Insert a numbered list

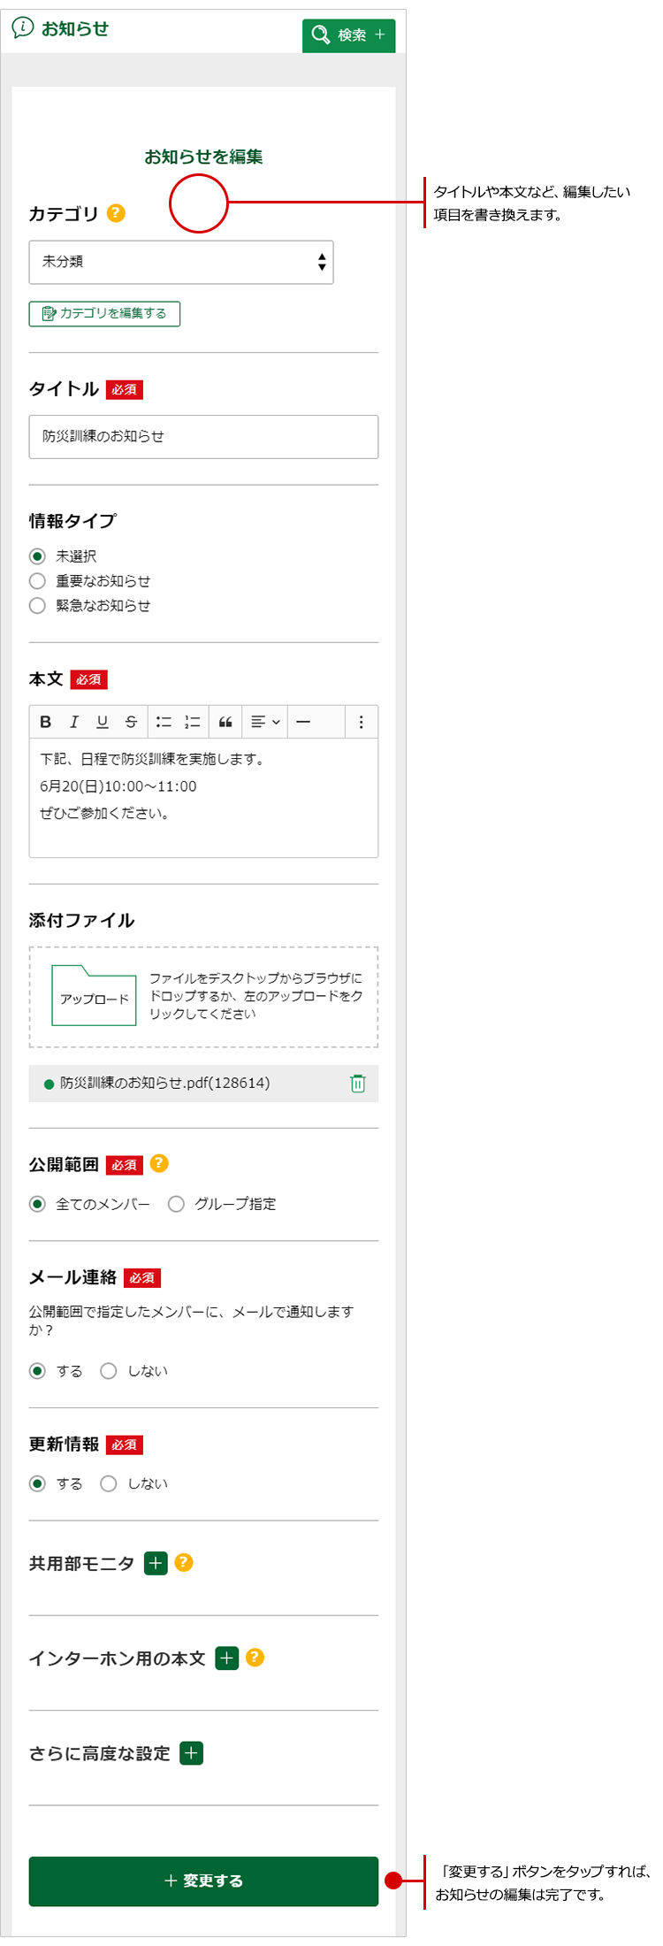(192, 722)
